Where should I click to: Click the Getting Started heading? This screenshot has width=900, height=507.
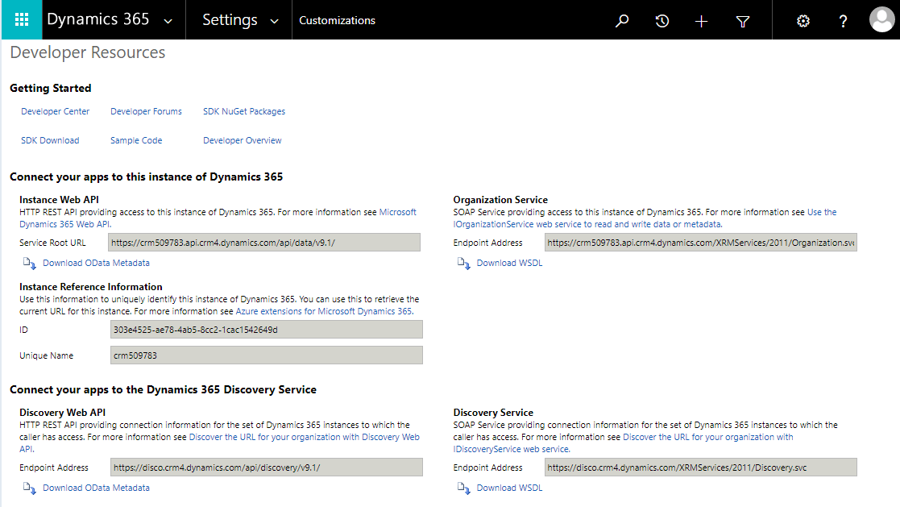pyautogui.click(x=51, y=88)
